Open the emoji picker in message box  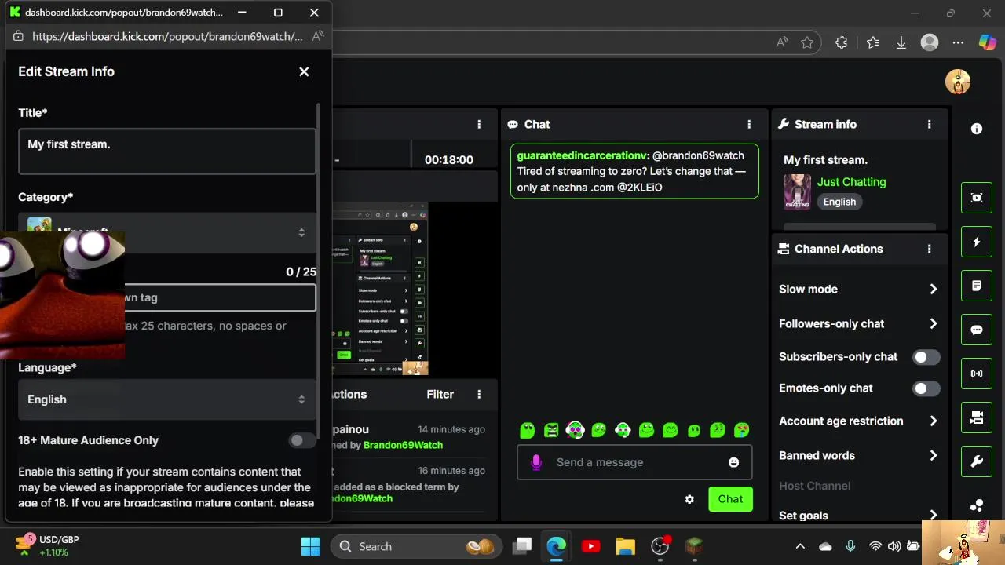click(733, 462)
